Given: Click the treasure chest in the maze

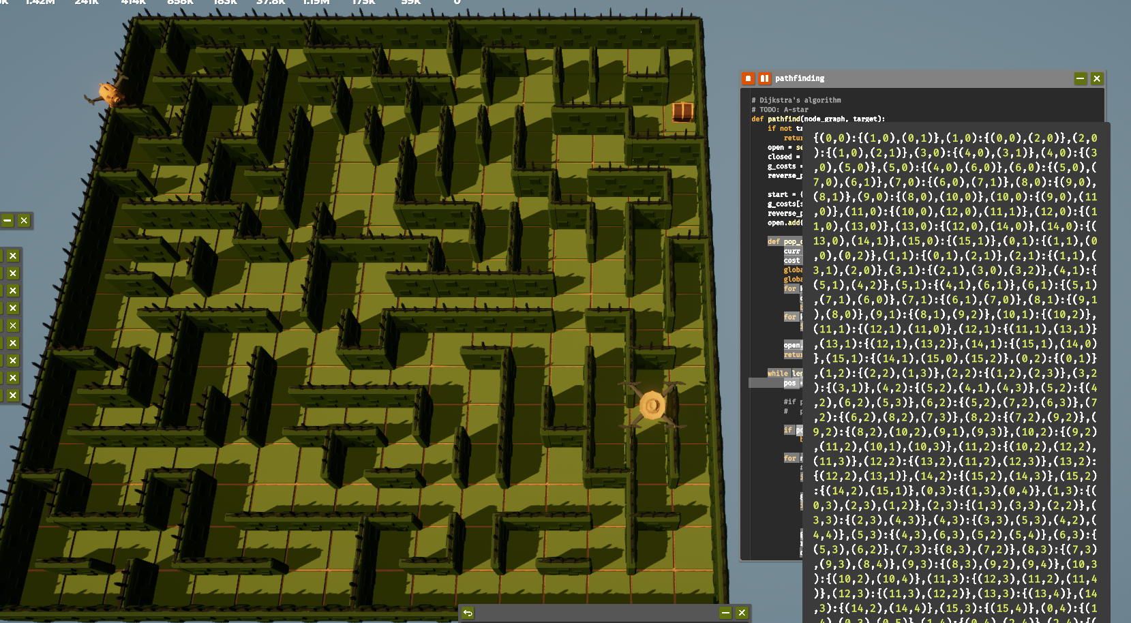Looking at the screenshot, I should pyautogui.click(x=682, y=112).
